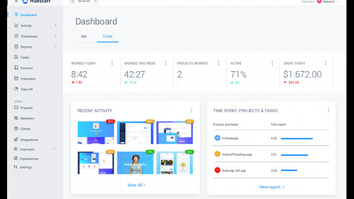Open Time Spent panel options menu
Viewport: 354px width, 199px height.
coord(328,110)
